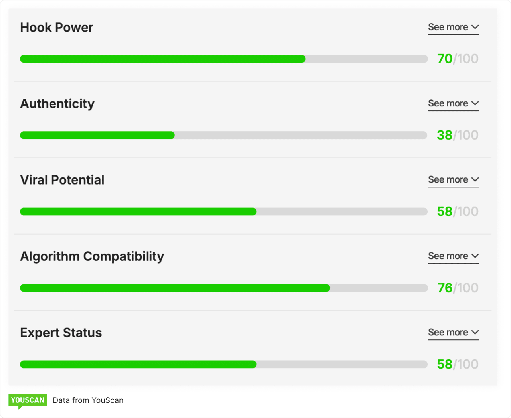
Task: Click the chevron next to Hook Power's See more
Action: click(x=475, y=27)
